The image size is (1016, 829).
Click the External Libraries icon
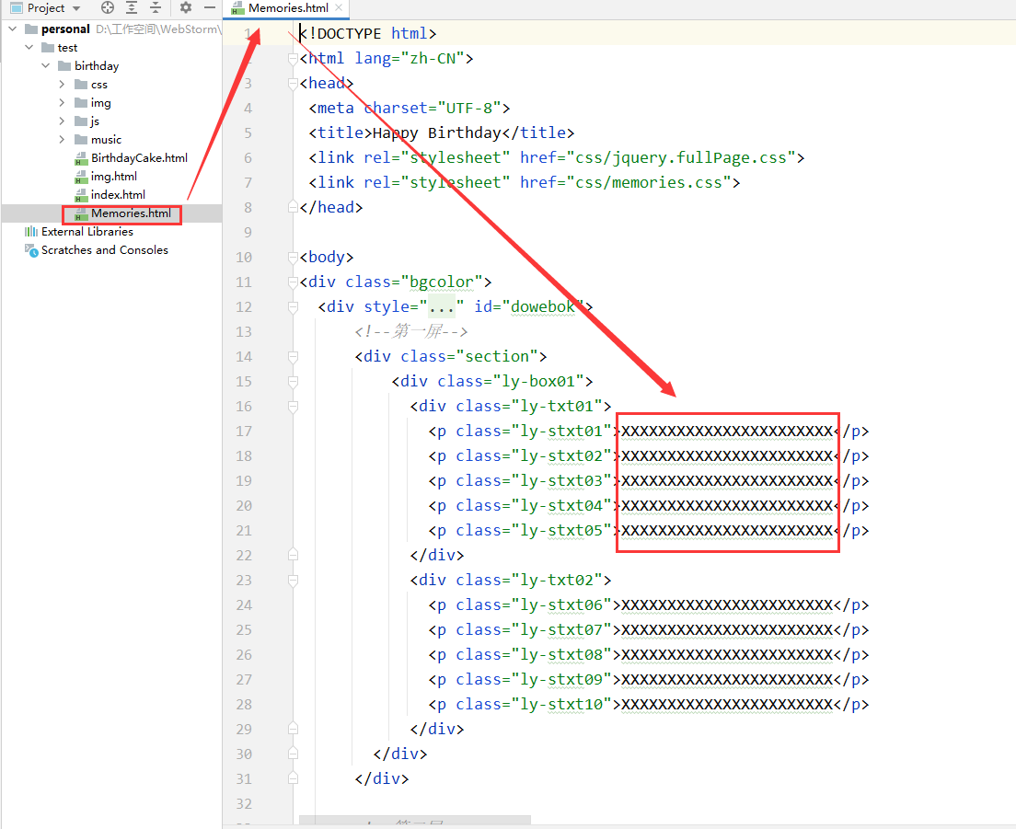pos(31,231)
